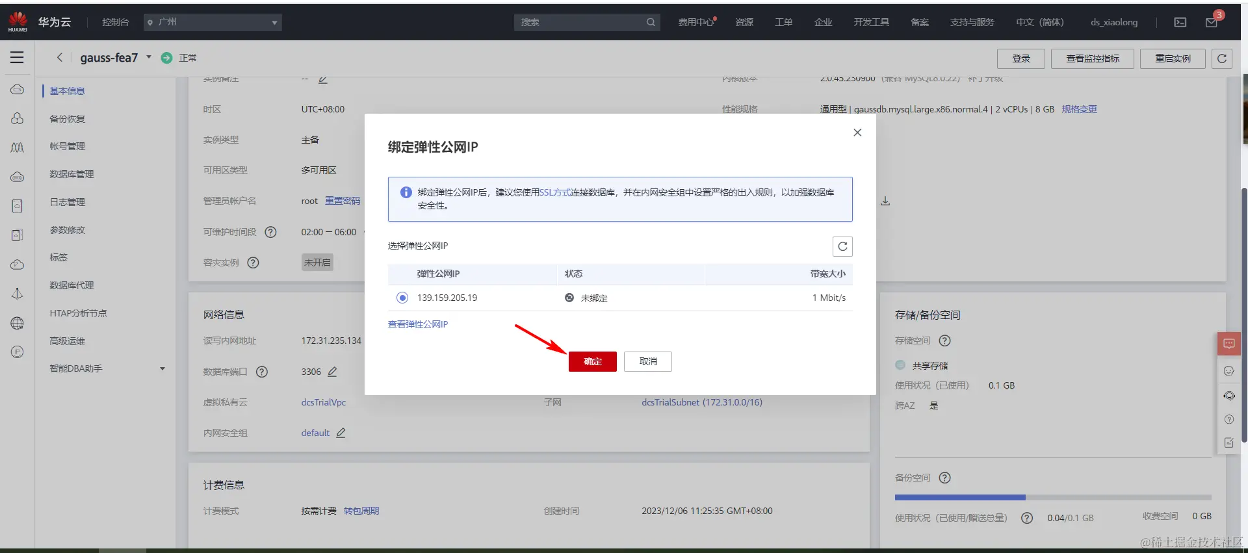The height and width of the screenshot is (553, 1248).
Task: Confirm binding with the 确定 button
Action: tap(593, 361)
